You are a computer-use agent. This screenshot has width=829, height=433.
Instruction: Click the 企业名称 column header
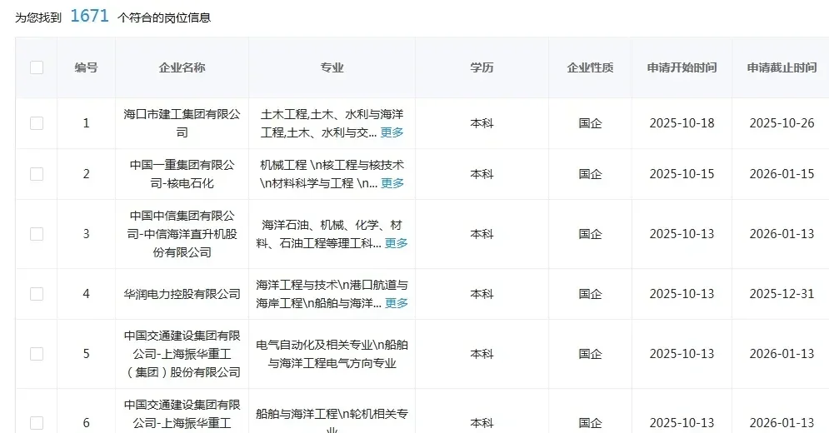pyautogui.click(x=182, y=67)
